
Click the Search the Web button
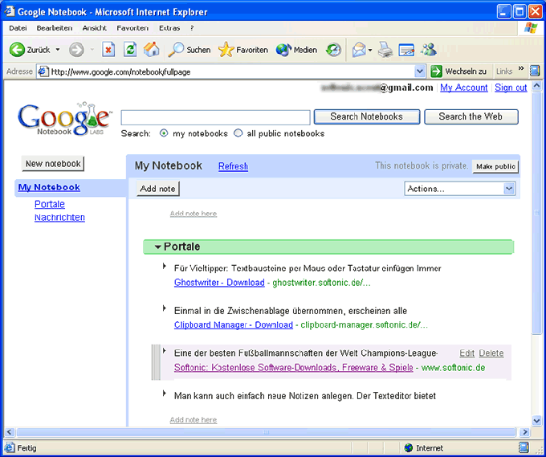471,116
